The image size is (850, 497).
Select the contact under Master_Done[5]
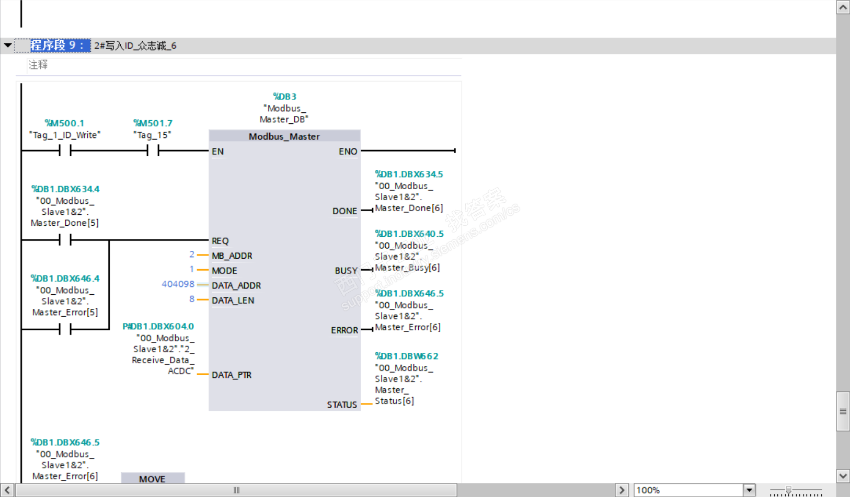(x=65, y=240)
